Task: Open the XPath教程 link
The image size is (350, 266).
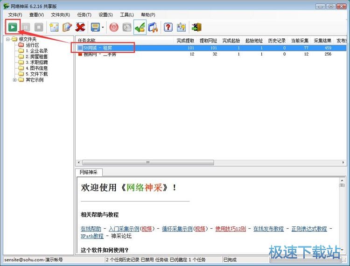Action: tap(92, 236)
